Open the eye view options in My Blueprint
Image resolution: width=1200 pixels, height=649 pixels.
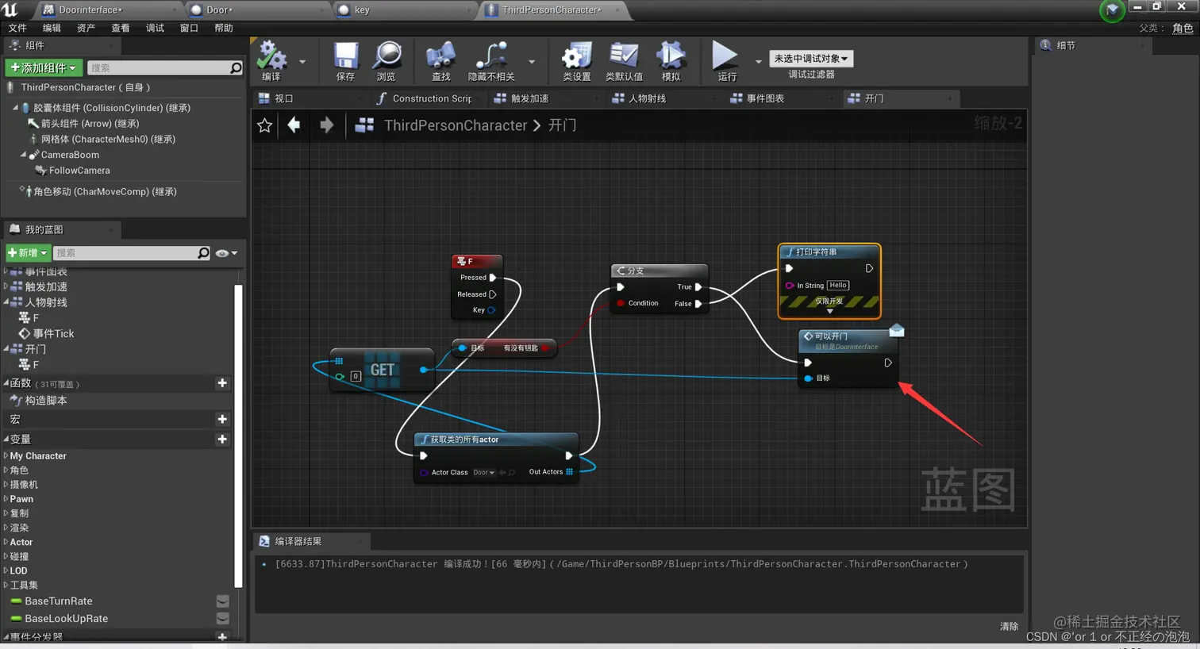coord(226,253)
